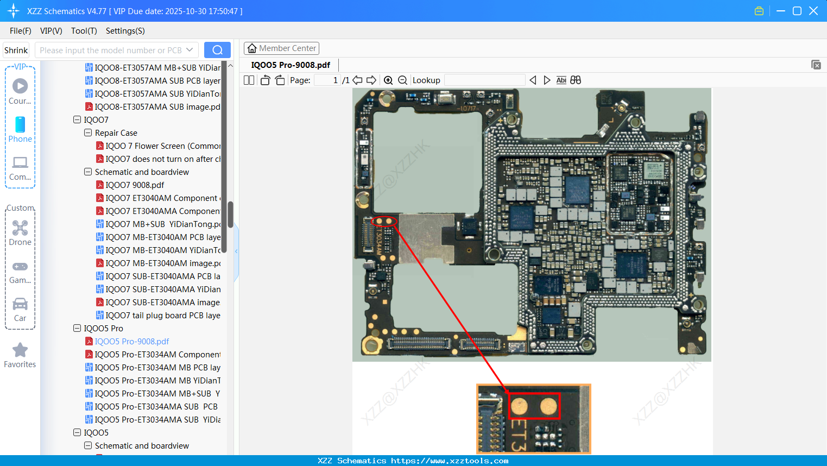
Task: Click the blue search button
Action: pos(217,50)
